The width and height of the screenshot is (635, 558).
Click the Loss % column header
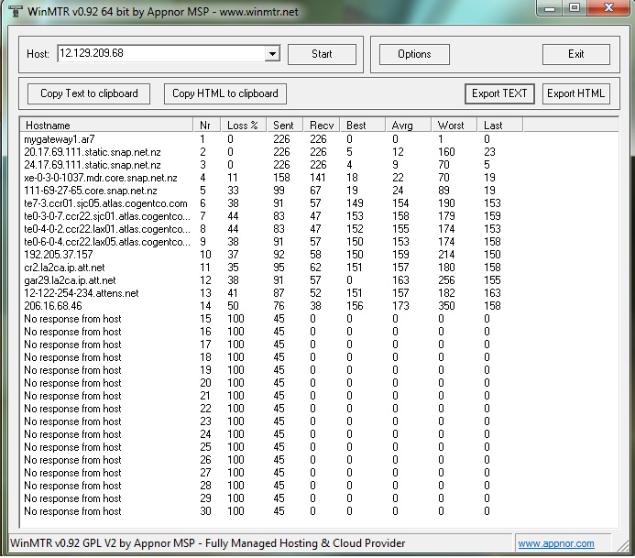244,126
